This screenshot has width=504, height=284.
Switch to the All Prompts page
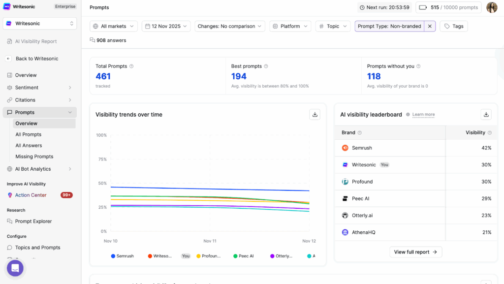[28, 134]
